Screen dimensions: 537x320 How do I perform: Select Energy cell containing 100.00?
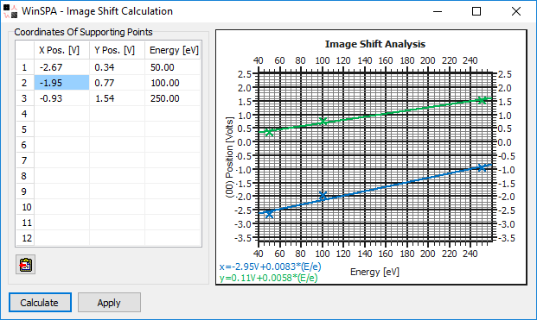pyautogui.click(x=173, y=83)
